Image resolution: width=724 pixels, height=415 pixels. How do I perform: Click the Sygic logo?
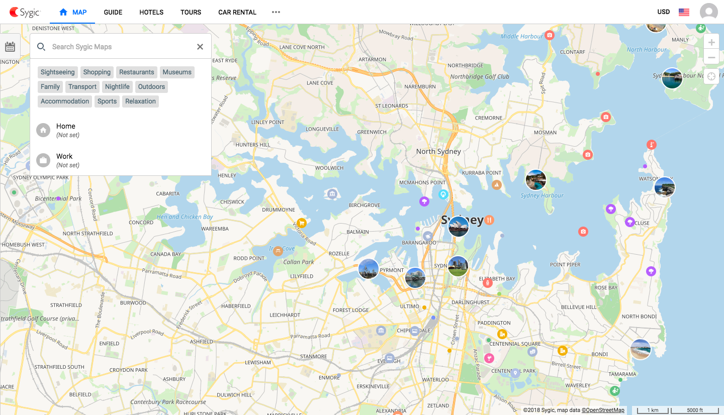(25, 12)
